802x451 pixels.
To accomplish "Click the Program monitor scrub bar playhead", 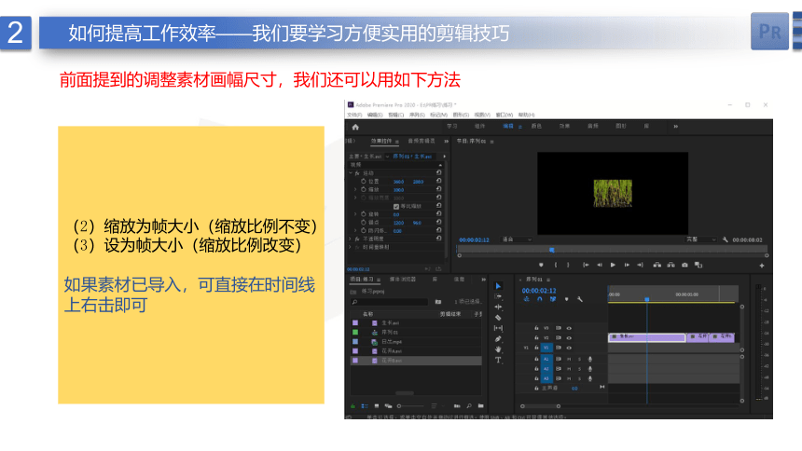I will tap(552, 250).
